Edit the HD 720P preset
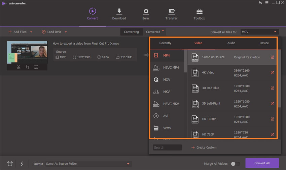 [x=272, y=134]
